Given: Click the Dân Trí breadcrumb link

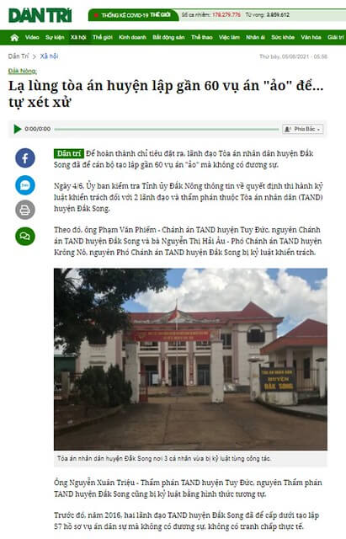Looking at the screenshot, I should 19,56.
